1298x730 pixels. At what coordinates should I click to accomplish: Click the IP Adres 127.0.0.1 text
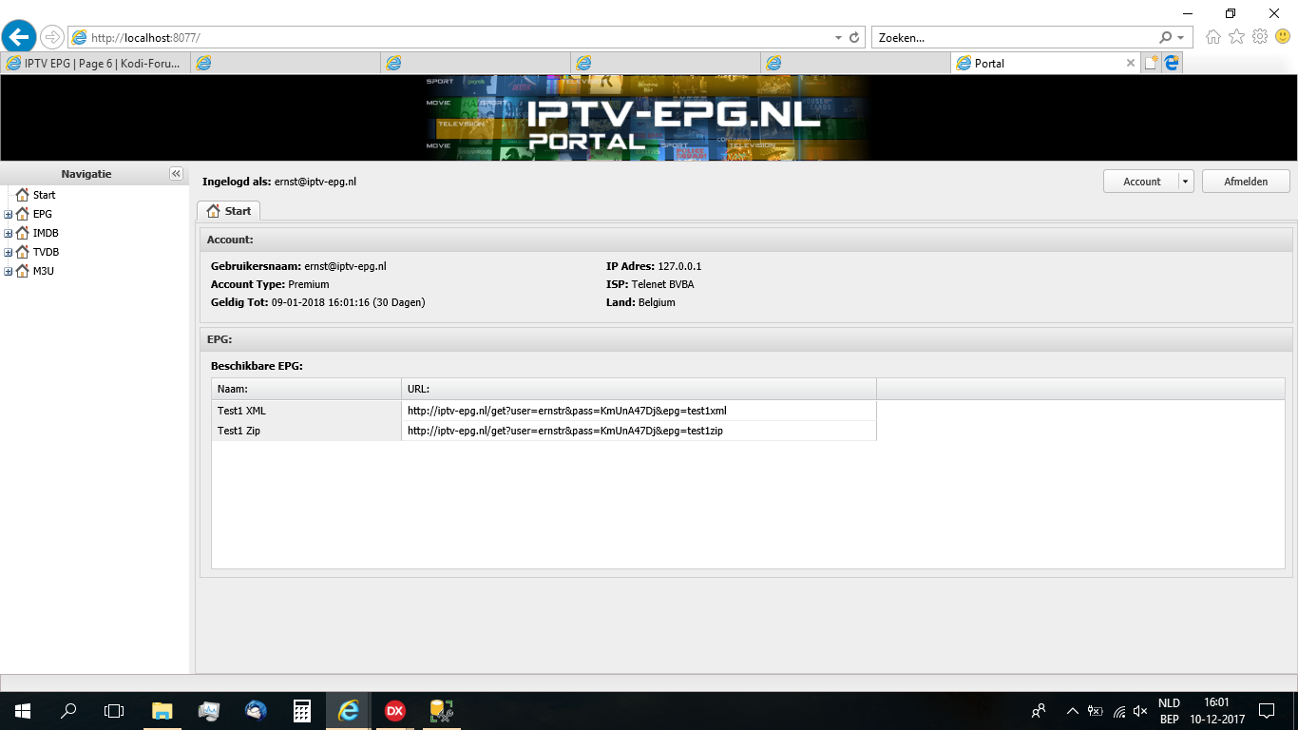654,266
